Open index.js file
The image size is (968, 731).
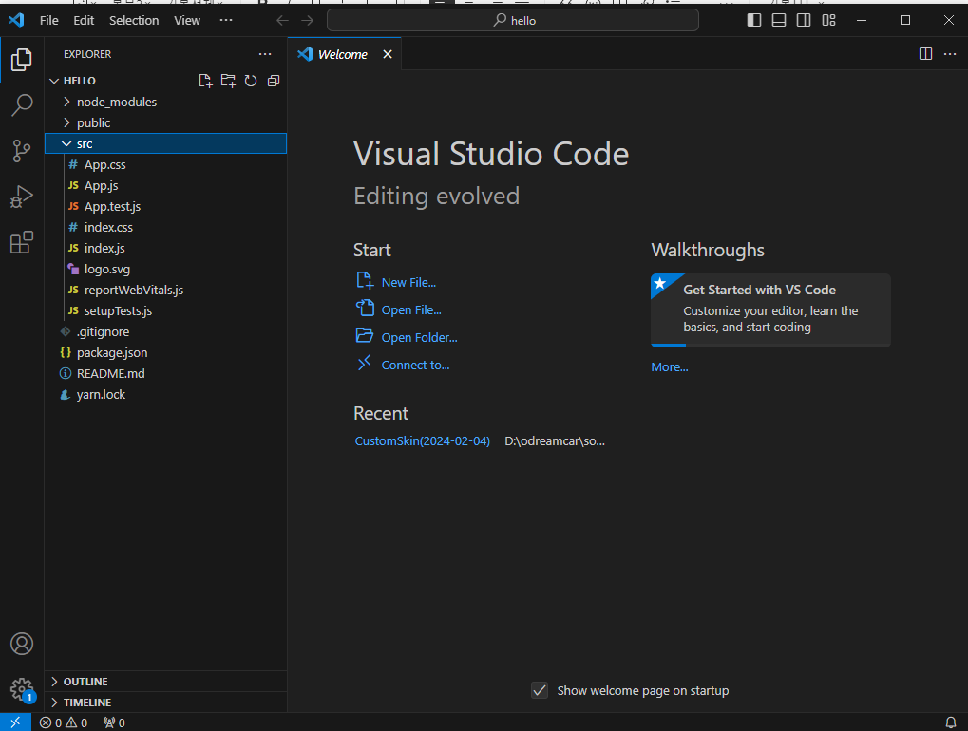pos(165,248)
